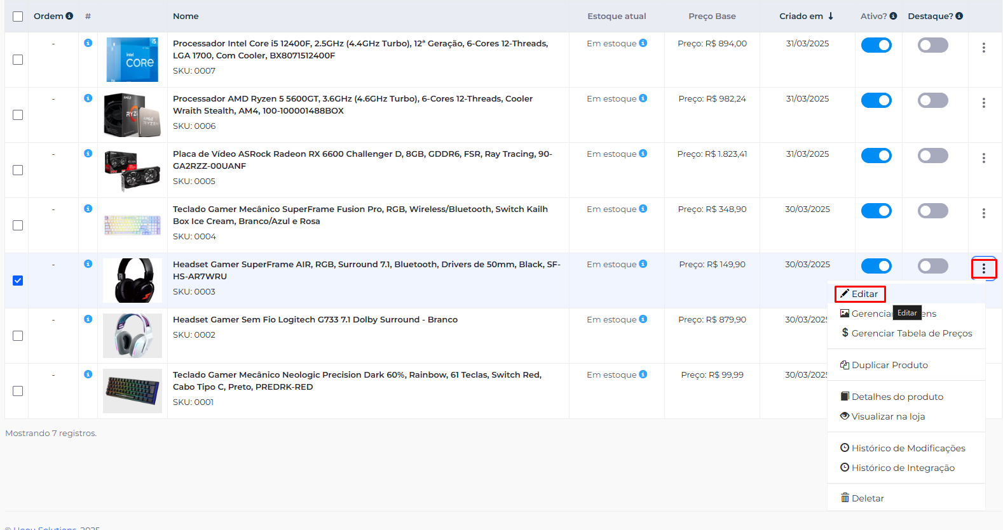Viewport: 1003px width, 530px height.
Task: Click # column info icon in SuperFrame Fusion Pro row
Action: (88, 208)
